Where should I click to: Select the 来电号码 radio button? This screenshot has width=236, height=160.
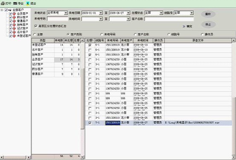(x=102, y=34)
